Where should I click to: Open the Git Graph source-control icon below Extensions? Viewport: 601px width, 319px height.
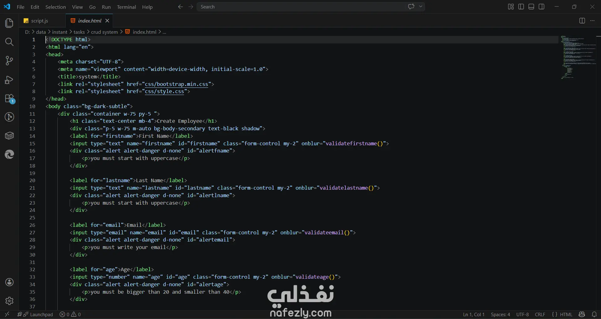point(9,117)
